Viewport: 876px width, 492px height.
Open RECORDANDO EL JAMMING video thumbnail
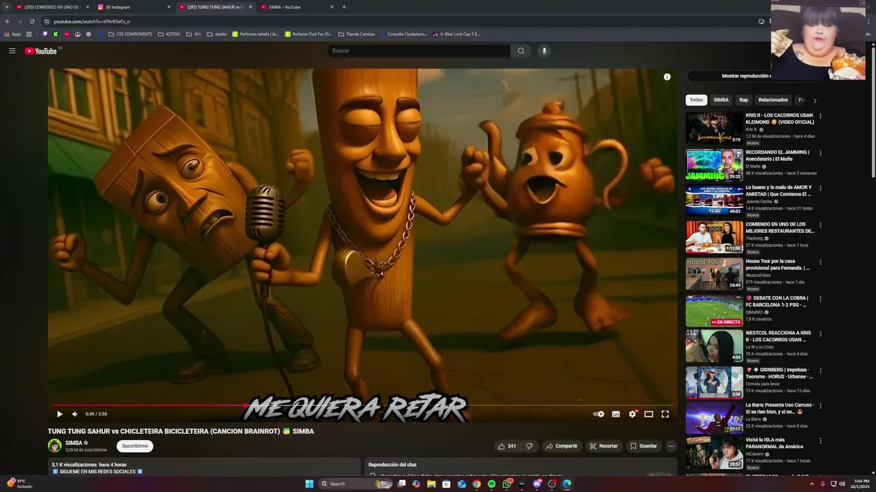coord(714,165)
